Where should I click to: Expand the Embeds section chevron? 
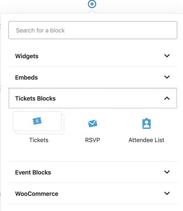[x=167, y=77]
